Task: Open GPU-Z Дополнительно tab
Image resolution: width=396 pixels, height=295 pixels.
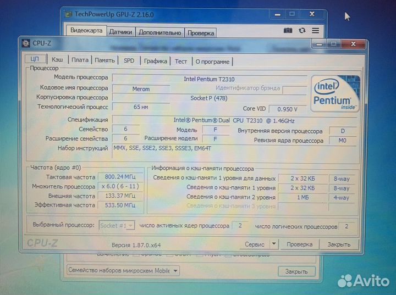Action: click(160, 32)
